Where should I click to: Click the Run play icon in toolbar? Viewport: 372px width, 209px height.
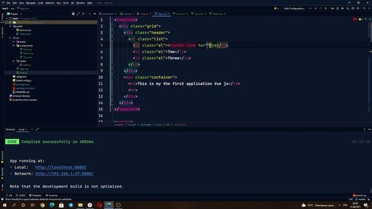click(x=310, y=8)
